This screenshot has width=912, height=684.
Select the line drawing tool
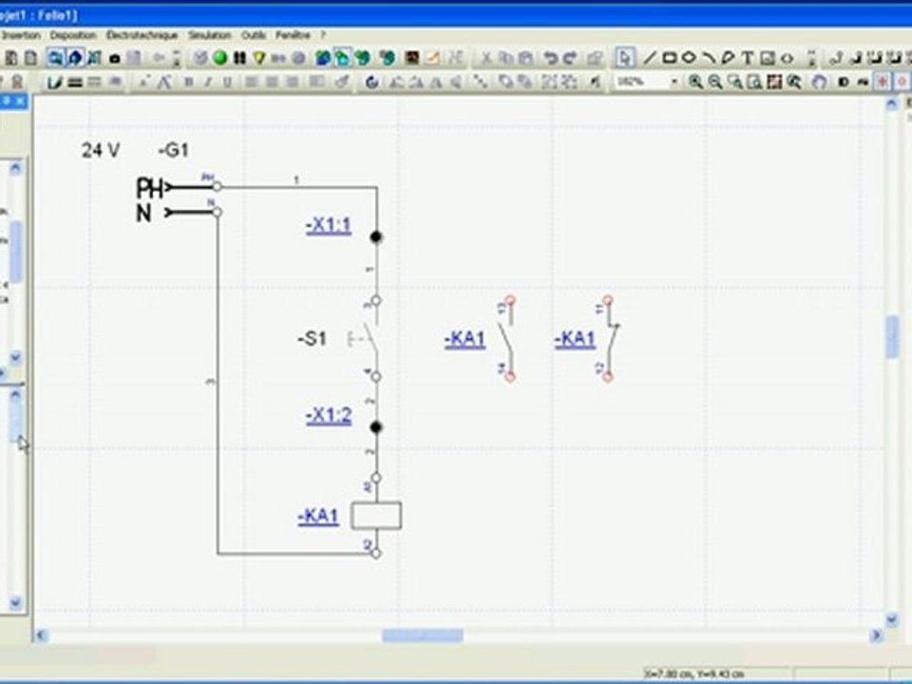pos(650,58)
